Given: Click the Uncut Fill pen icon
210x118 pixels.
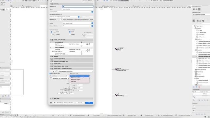Looking at the screenshot, I should click(x=88, y=49).
